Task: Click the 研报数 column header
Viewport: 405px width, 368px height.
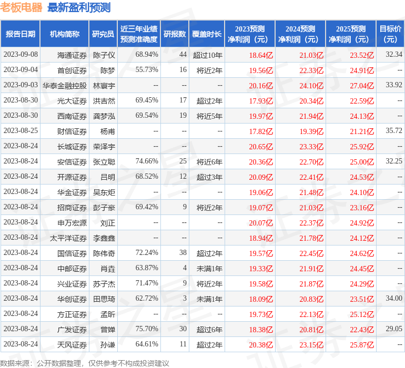Action: pos(175,34)
